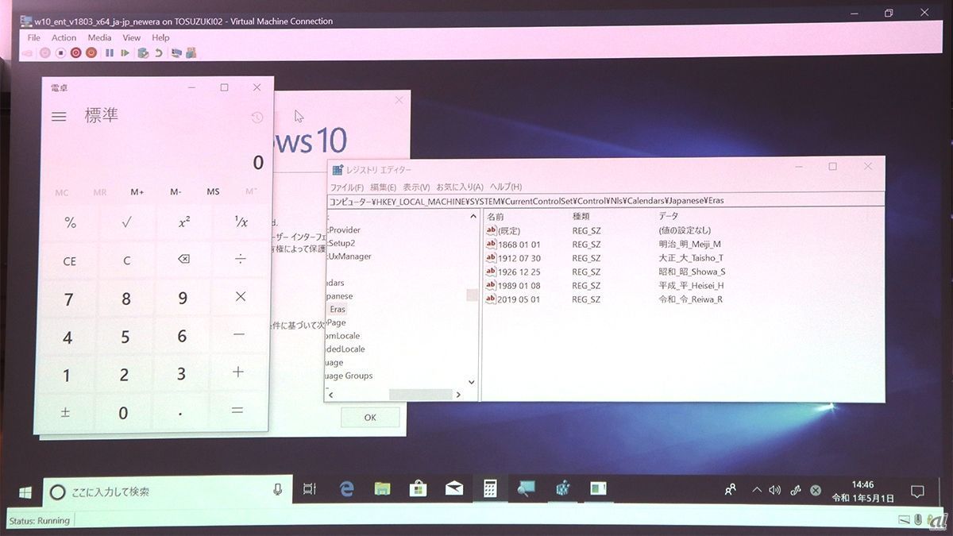
Task: Click the multiply key
Action: tap(240, 297)
